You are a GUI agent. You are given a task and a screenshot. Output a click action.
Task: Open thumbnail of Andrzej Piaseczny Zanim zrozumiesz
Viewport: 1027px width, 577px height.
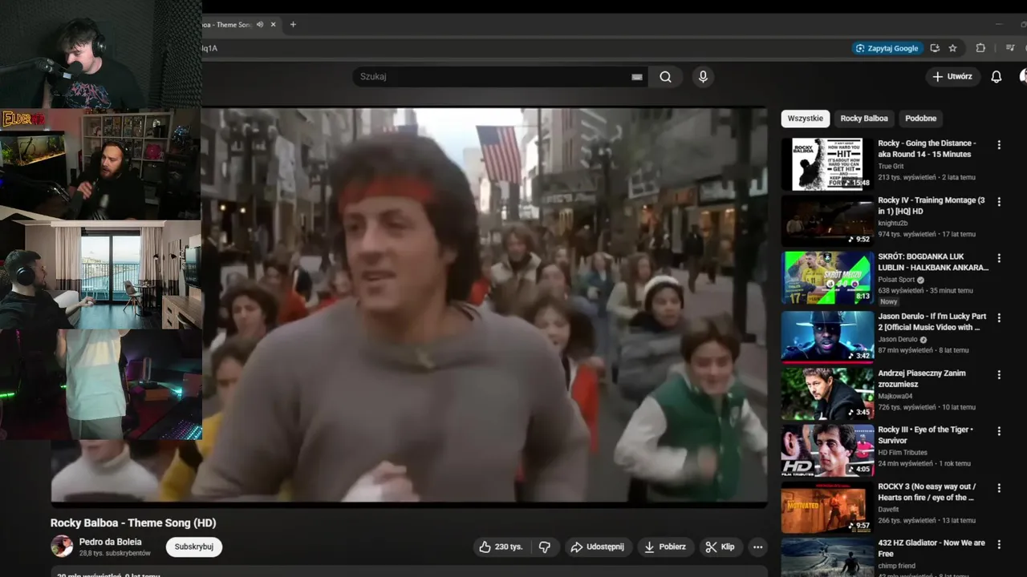tap(827, 393)
